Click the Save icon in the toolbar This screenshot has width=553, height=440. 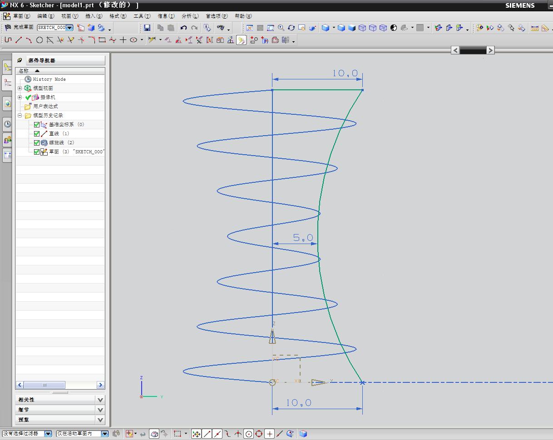147,28
